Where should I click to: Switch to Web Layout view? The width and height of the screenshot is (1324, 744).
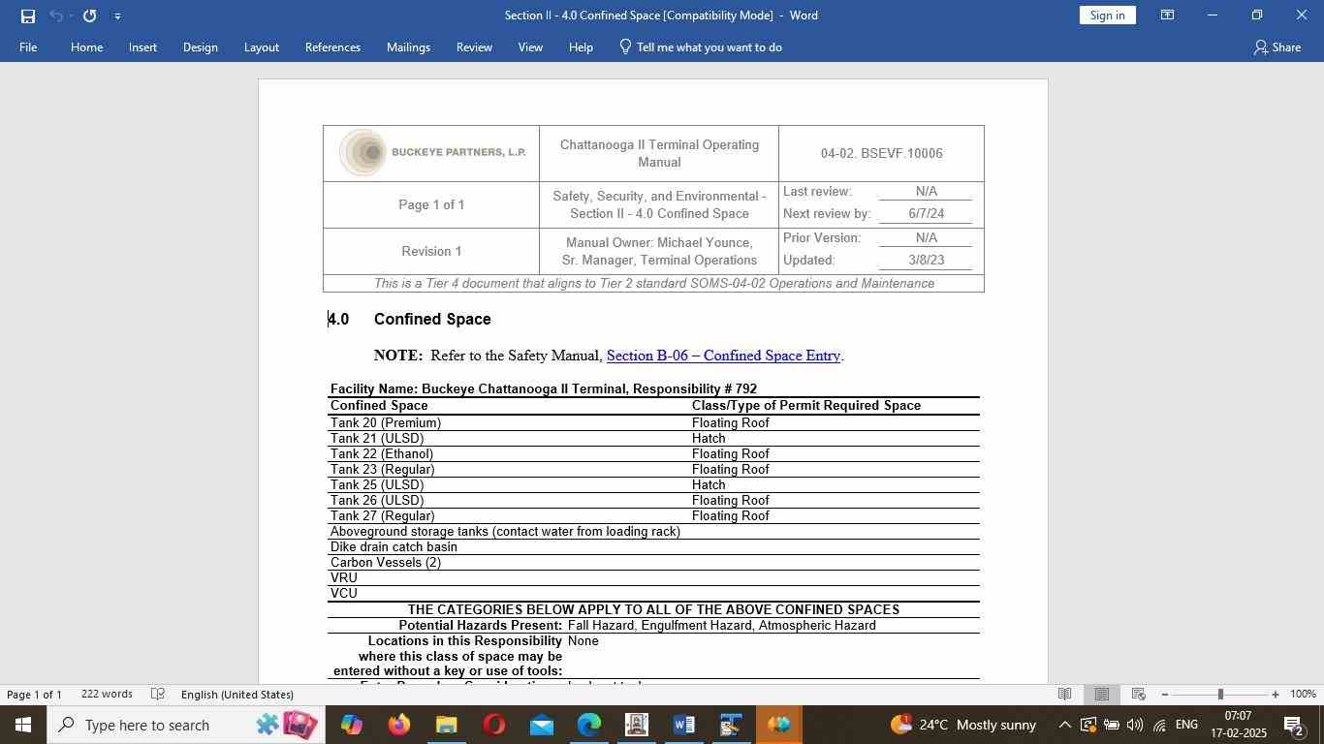pos(1139,695)
